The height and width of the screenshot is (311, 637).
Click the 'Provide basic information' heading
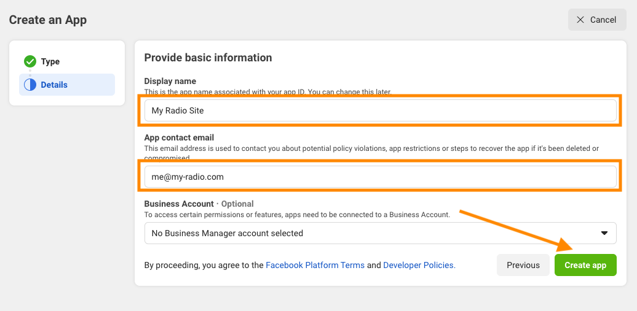point(208,58)
